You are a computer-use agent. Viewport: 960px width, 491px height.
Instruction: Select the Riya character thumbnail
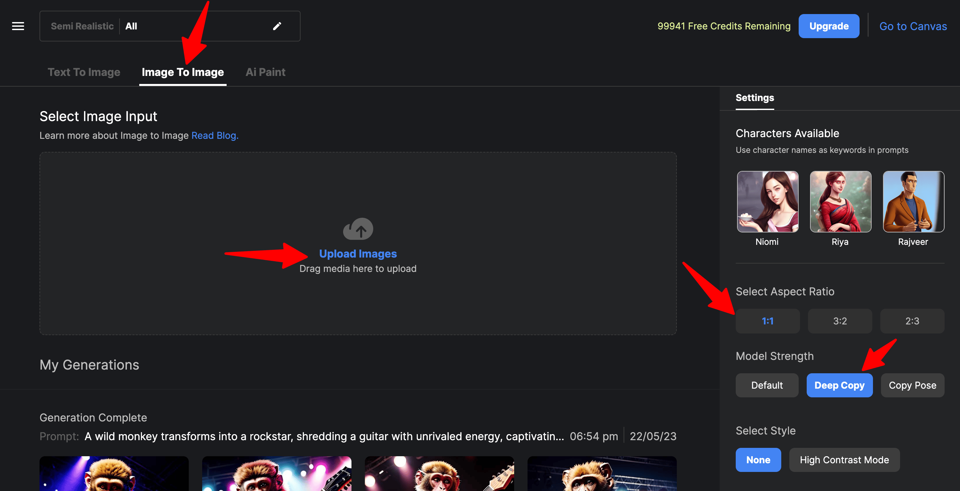coord(841,201)
